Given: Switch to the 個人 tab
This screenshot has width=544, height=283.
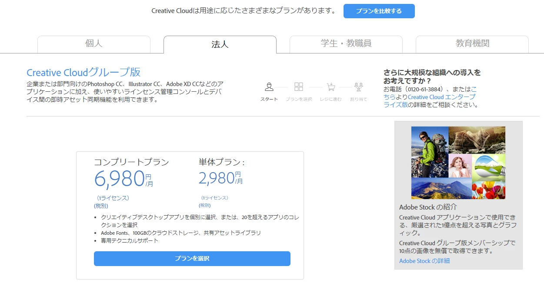Looking at the screenshot, I should (x=94, y=44).
